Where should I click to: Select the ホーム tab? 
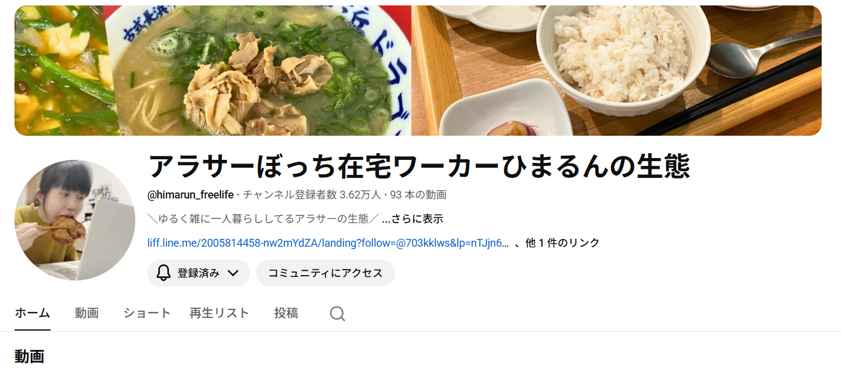point(33,313)
